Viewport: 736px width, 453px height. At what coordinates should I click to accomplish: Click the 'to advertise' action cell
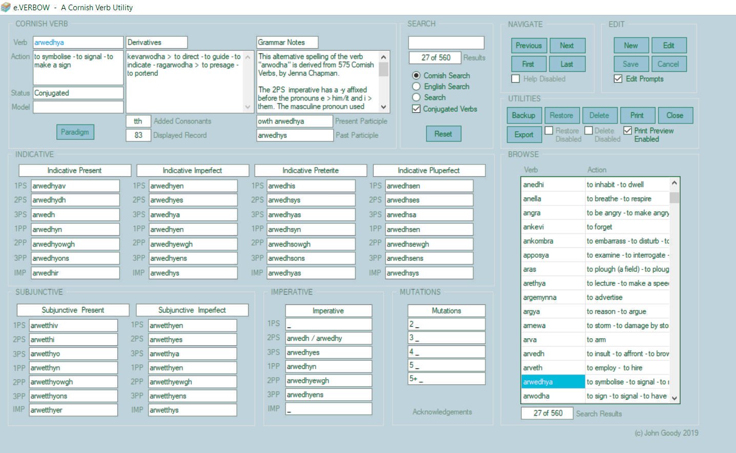pyautogui.click(x=627, y=297)
